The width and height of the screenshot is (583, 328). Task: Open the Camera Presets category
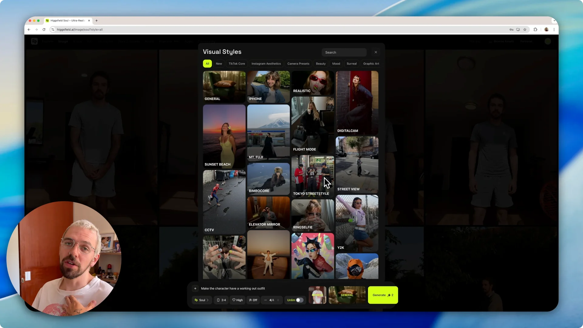coord(298,64)
